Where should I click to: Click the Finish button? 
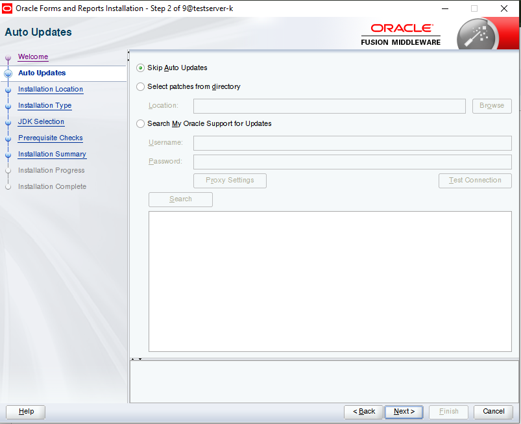(x=448, y=412)
